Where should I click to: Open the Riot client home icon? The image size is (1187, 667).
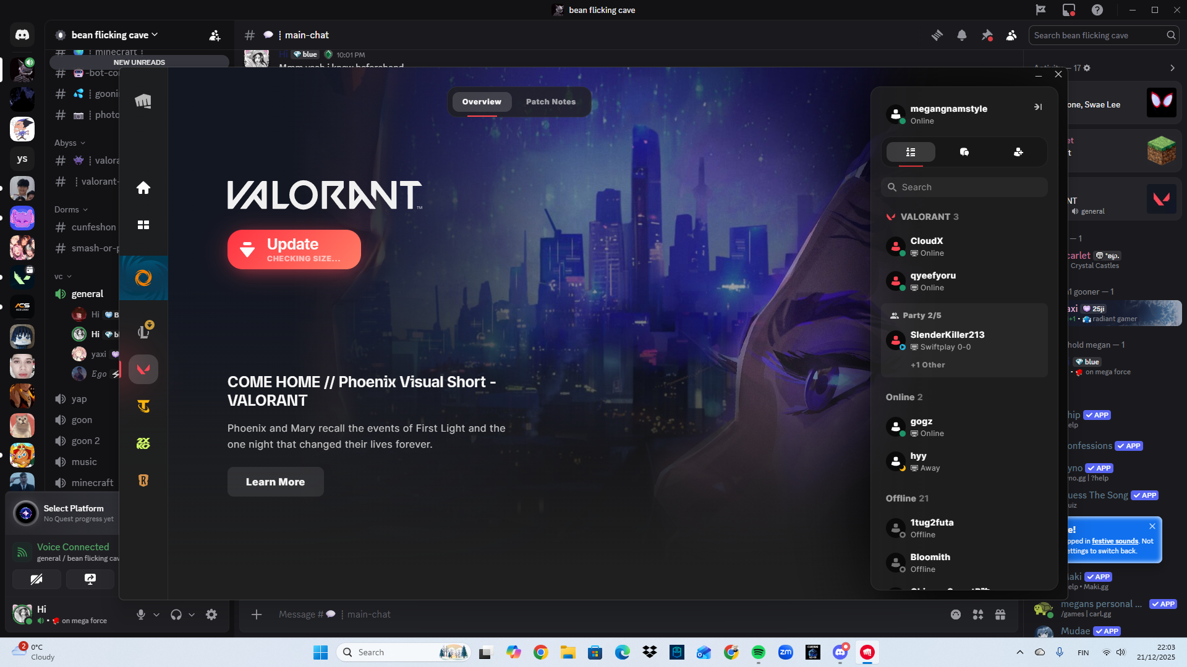coord(143,188)
